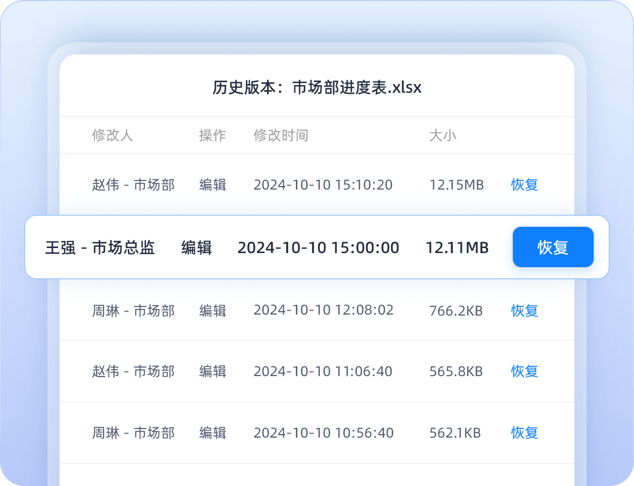
Task: Click the 562.1KB file size cell
Action: [455, 433]
